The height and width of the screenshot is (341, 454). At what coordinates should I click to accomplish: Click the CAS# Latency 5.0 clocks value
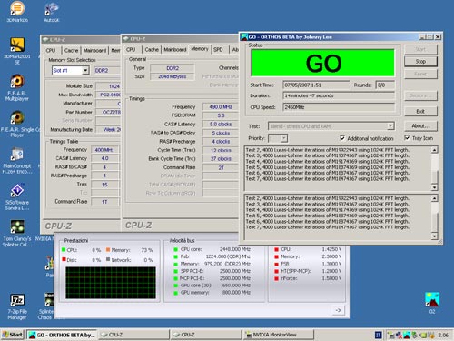point(221,125)
